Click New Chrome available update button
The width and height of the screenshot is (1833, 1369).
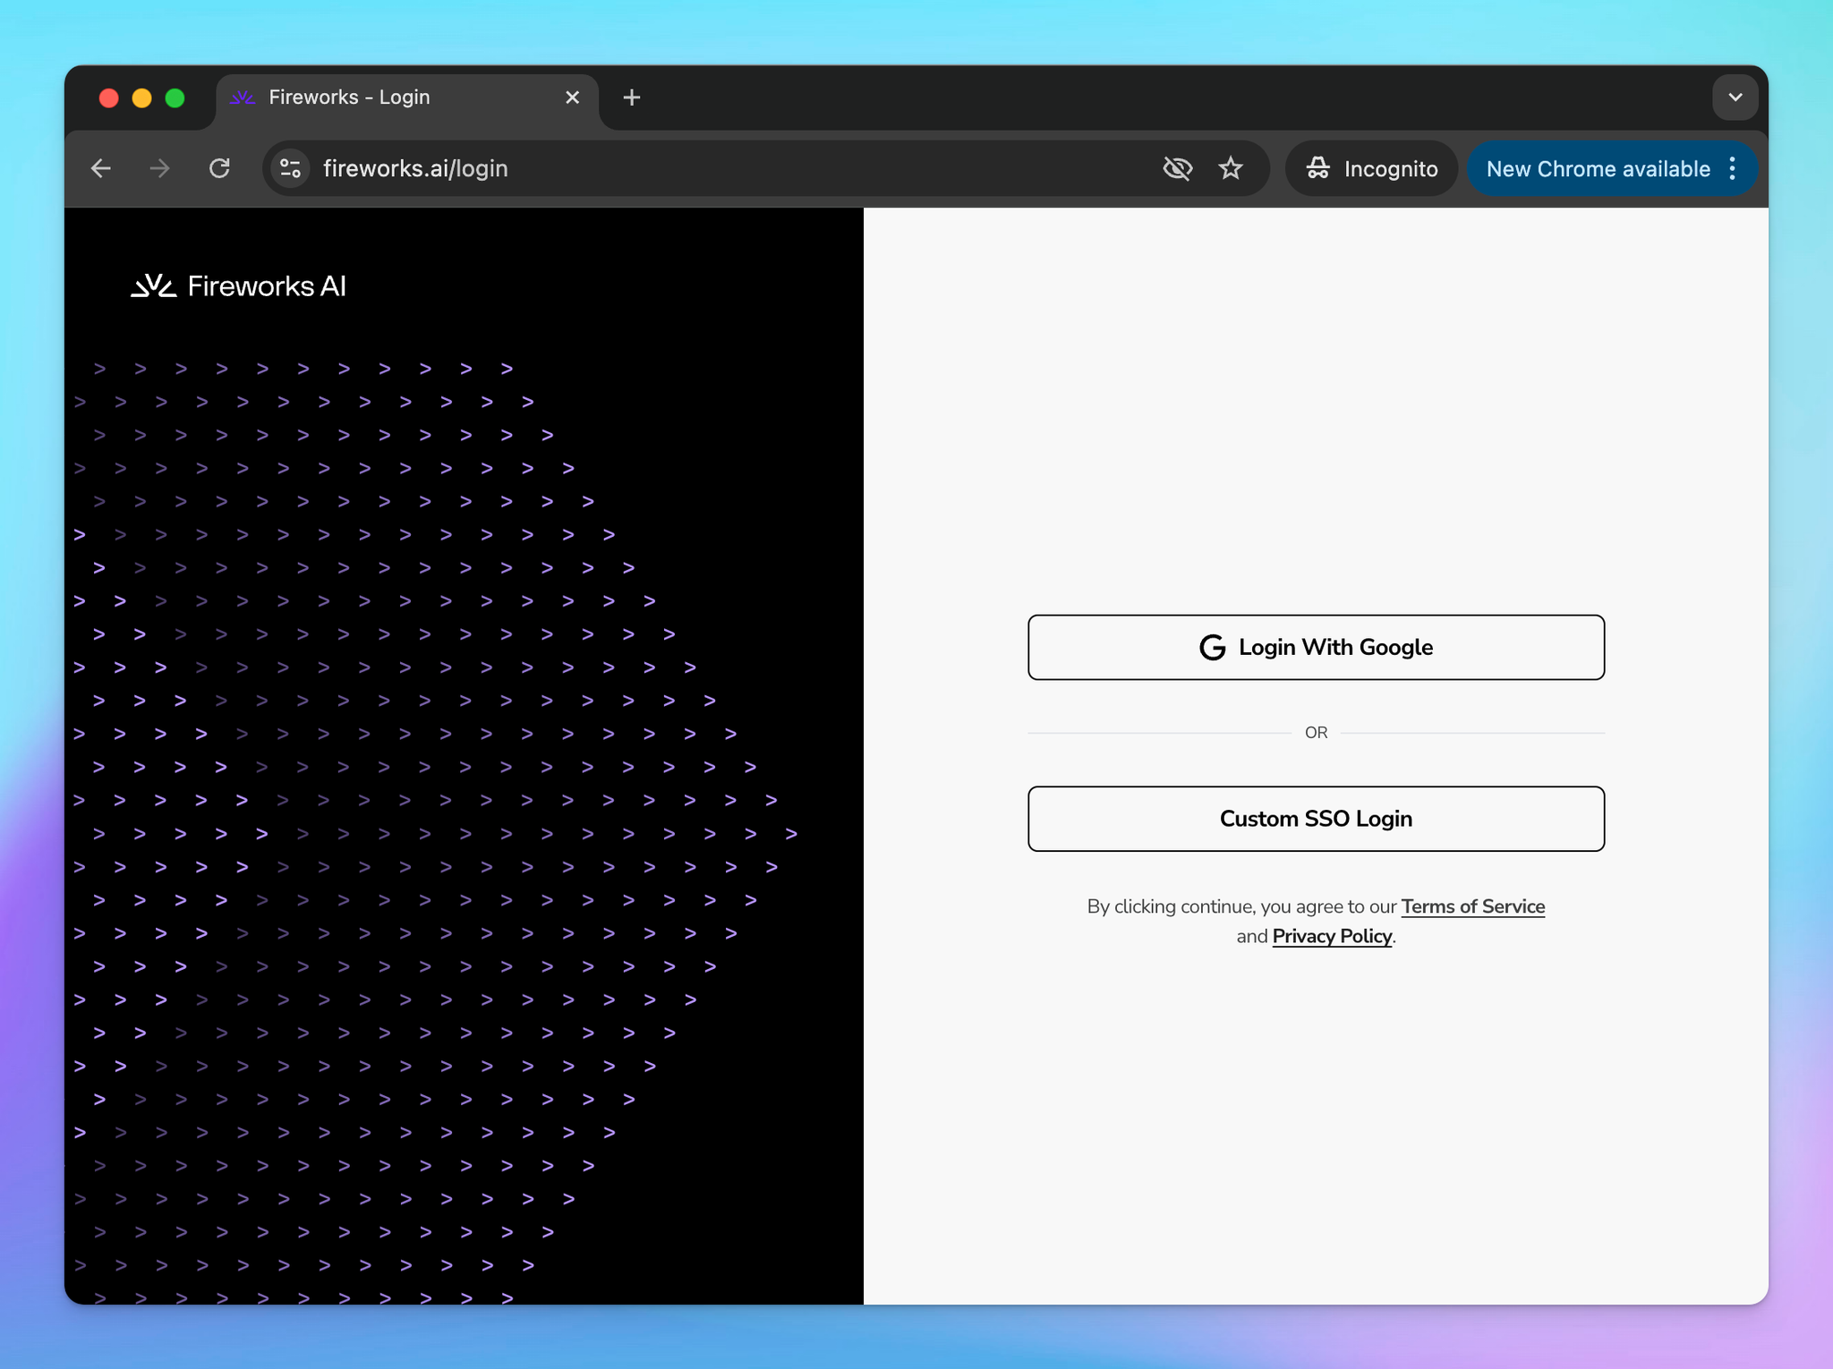(1598, 168)
